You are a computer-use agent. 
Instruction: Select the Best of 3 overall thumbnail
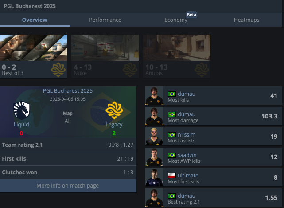point(33,57)
